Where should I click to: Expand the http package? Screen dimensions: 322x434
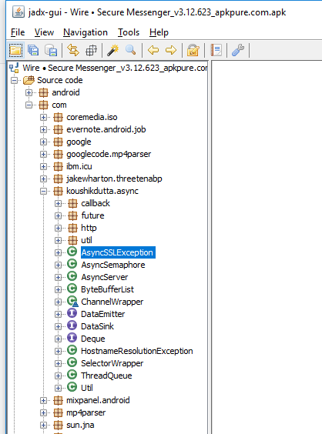pyautogui.click(x=59, y=228)
